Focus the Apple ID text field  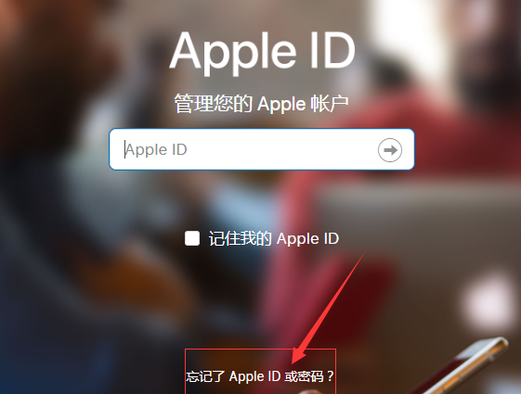point(262,149)
